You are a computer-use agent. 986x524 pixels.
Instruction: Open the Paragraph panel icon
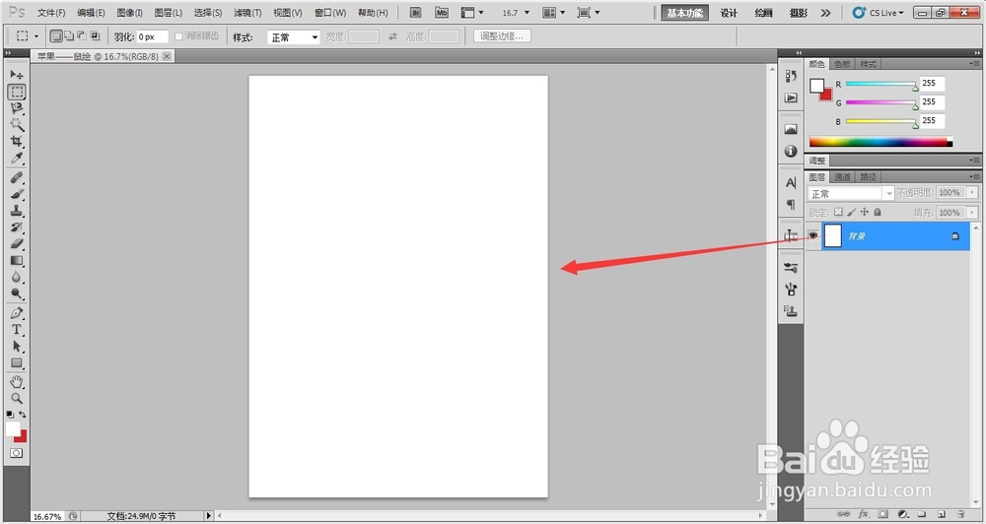791,204
